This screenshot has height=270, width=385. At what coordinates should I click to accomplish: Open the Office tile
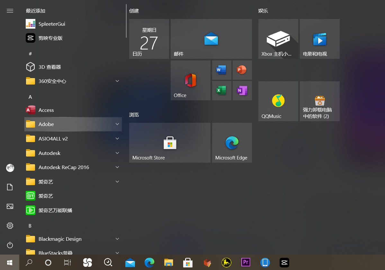coord(191,80)
